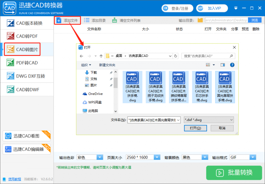Viewport: 265px width, 184px height.
Task: Click the CAD版本转换 sidebar icon
Action: [x=10, y=23]
